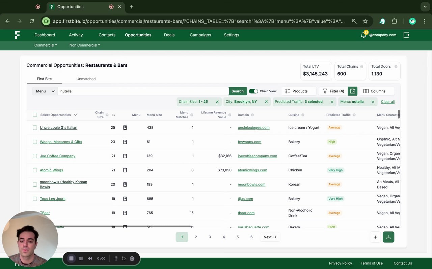Restart the recording with the circular arrow icon
This screenshot has height=269, width=432.
(124, 258)
